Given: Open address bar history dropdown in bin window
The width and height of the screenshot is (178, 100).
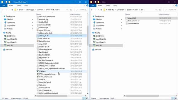Looking at the screenshot, I should point(156,10).
